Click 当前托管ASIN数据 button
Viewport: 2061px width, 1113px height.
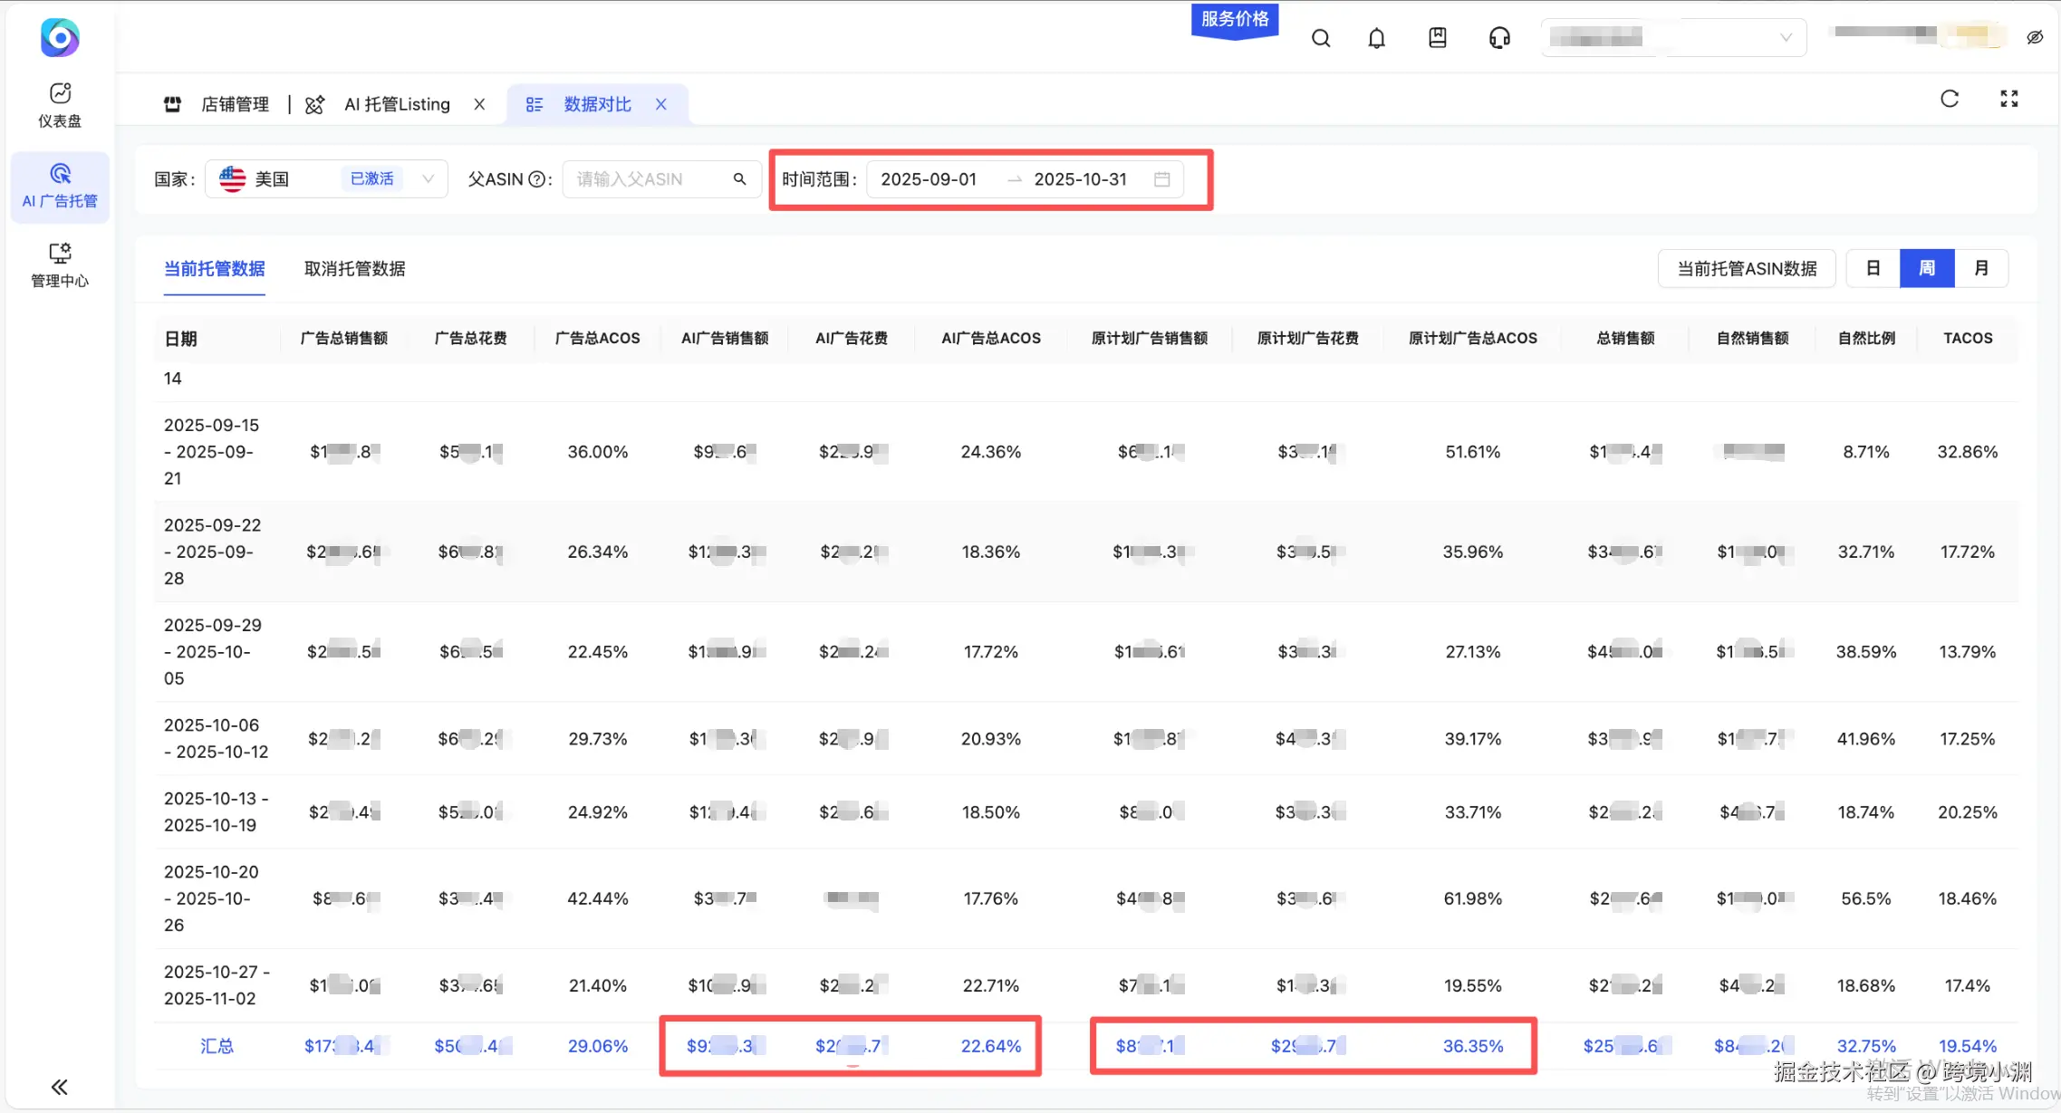click(1746, 268)
